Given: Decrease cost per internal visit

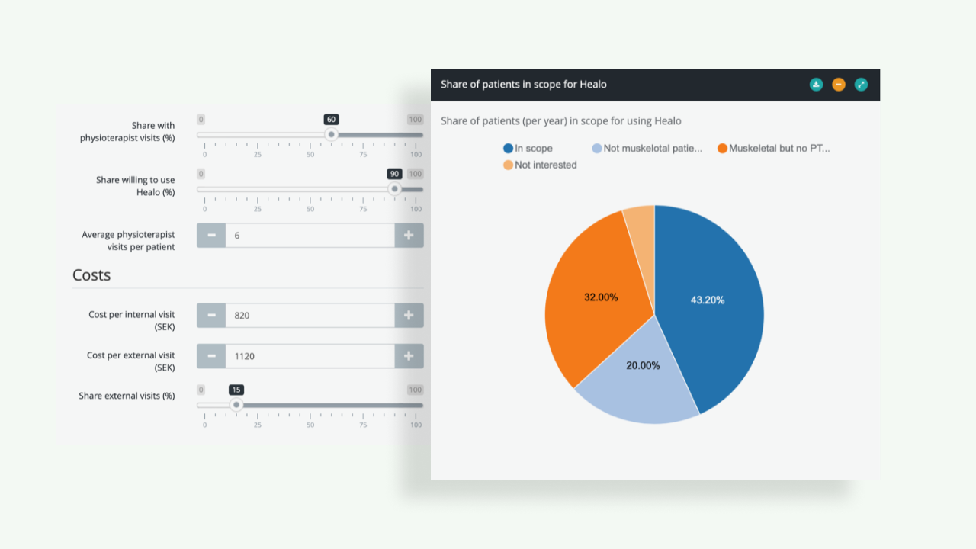Looking at the screenshot, I should coord(211,315).
